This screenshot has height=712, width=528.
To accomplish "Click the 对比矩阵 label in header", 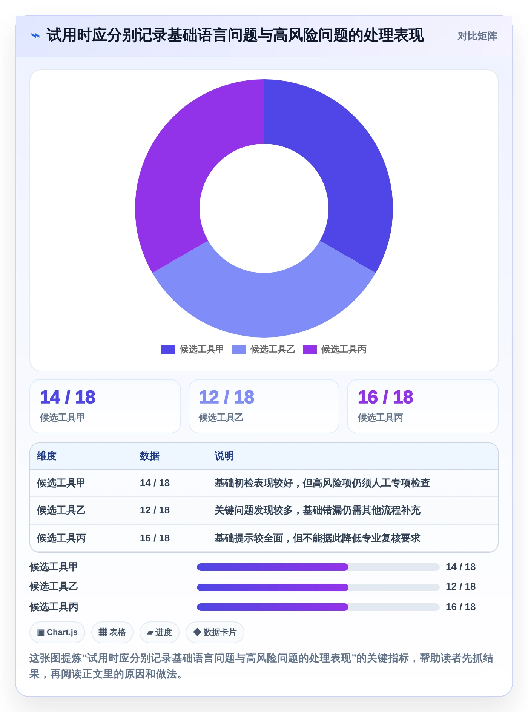I will 477,36.
